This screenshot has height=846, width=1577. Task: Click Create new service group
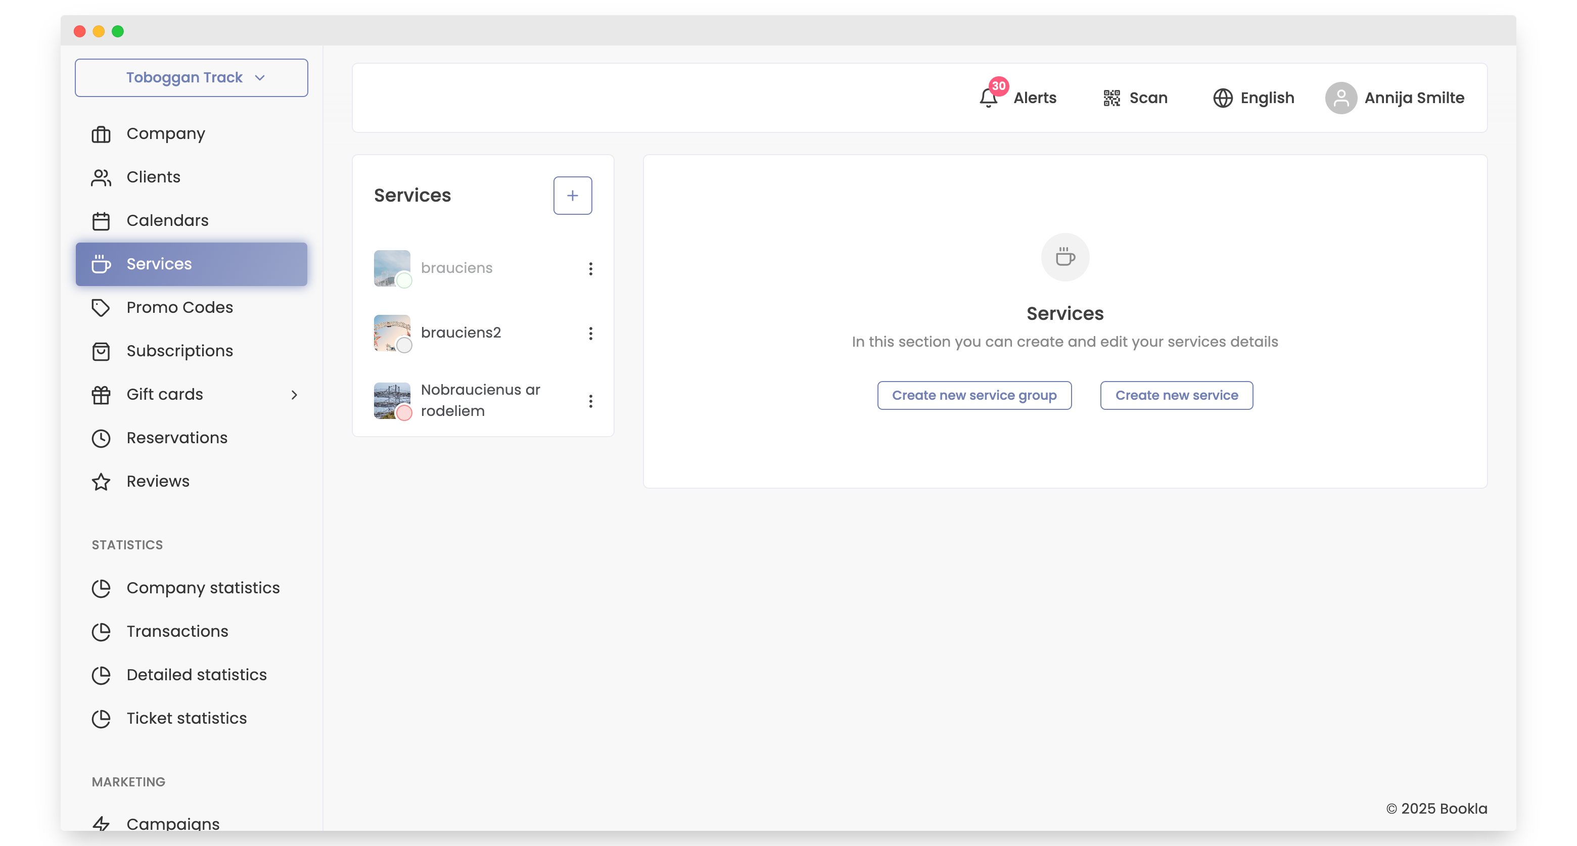click(973, 395)
